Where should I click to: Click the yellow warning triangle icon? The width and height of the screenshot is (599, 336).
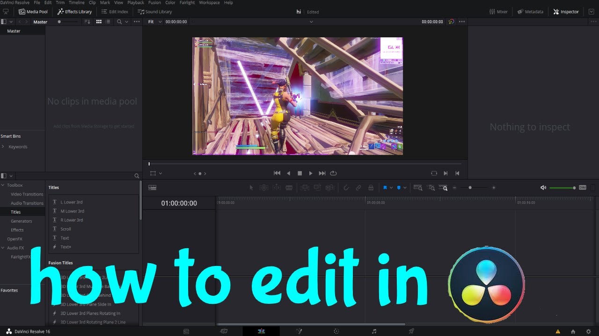pyautogui.click(x=557, y=331)
